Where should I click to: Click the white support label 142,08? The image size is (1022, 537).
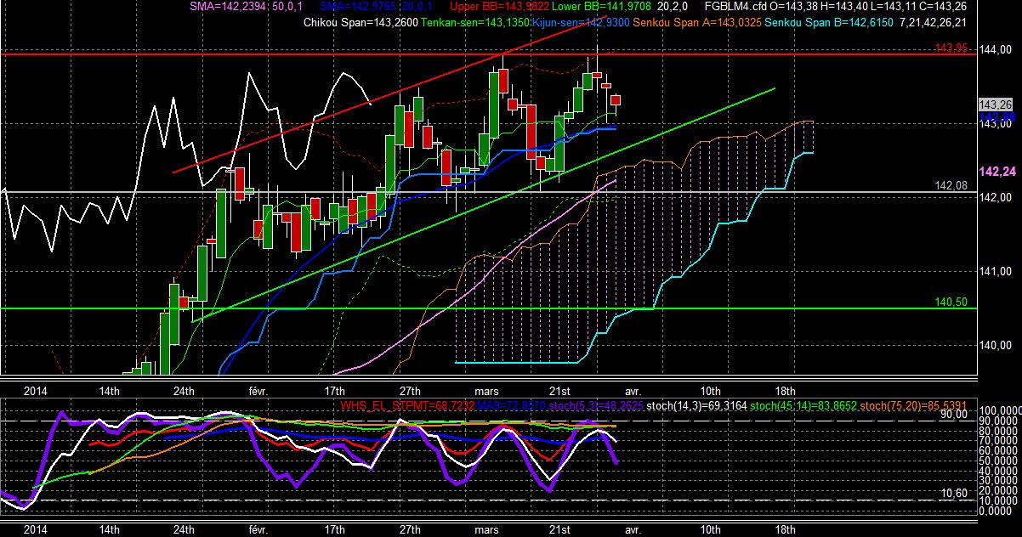click(951, 185)
